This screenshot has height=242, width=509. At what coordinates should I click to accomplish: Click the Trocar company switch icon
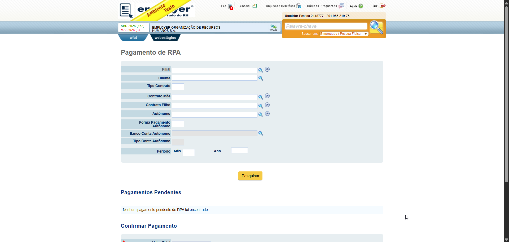(x=273, y=27)
